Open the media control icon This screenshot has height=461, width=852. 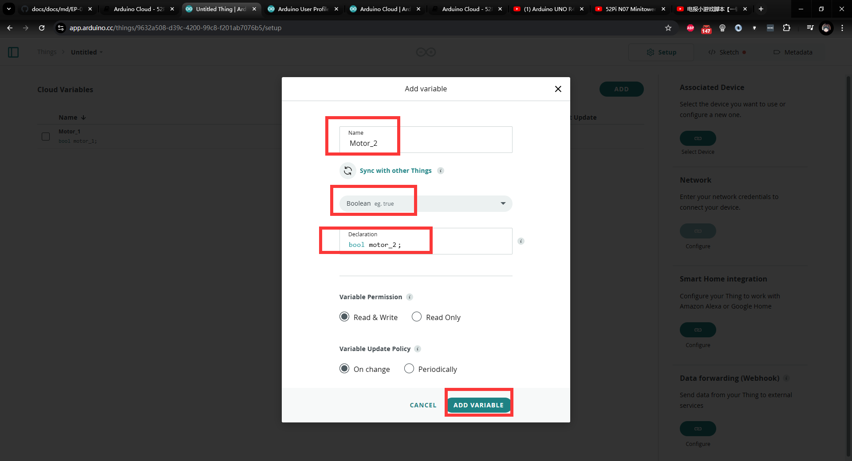[x=810, y=28]
